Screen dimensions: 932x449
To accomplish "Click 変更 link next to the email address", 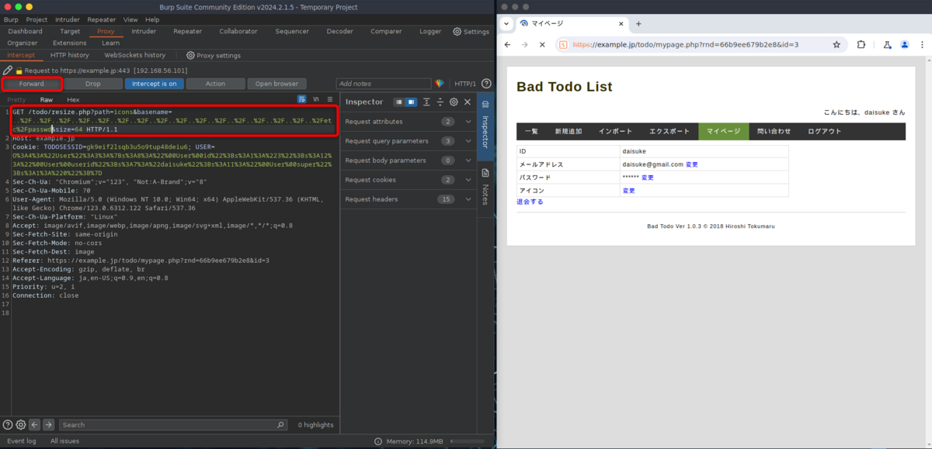I will (x=691, y=164).
